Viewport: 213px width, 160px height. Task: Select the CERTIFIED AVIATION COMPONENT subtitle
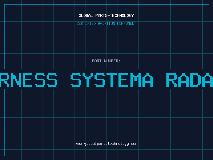point(106,23)
